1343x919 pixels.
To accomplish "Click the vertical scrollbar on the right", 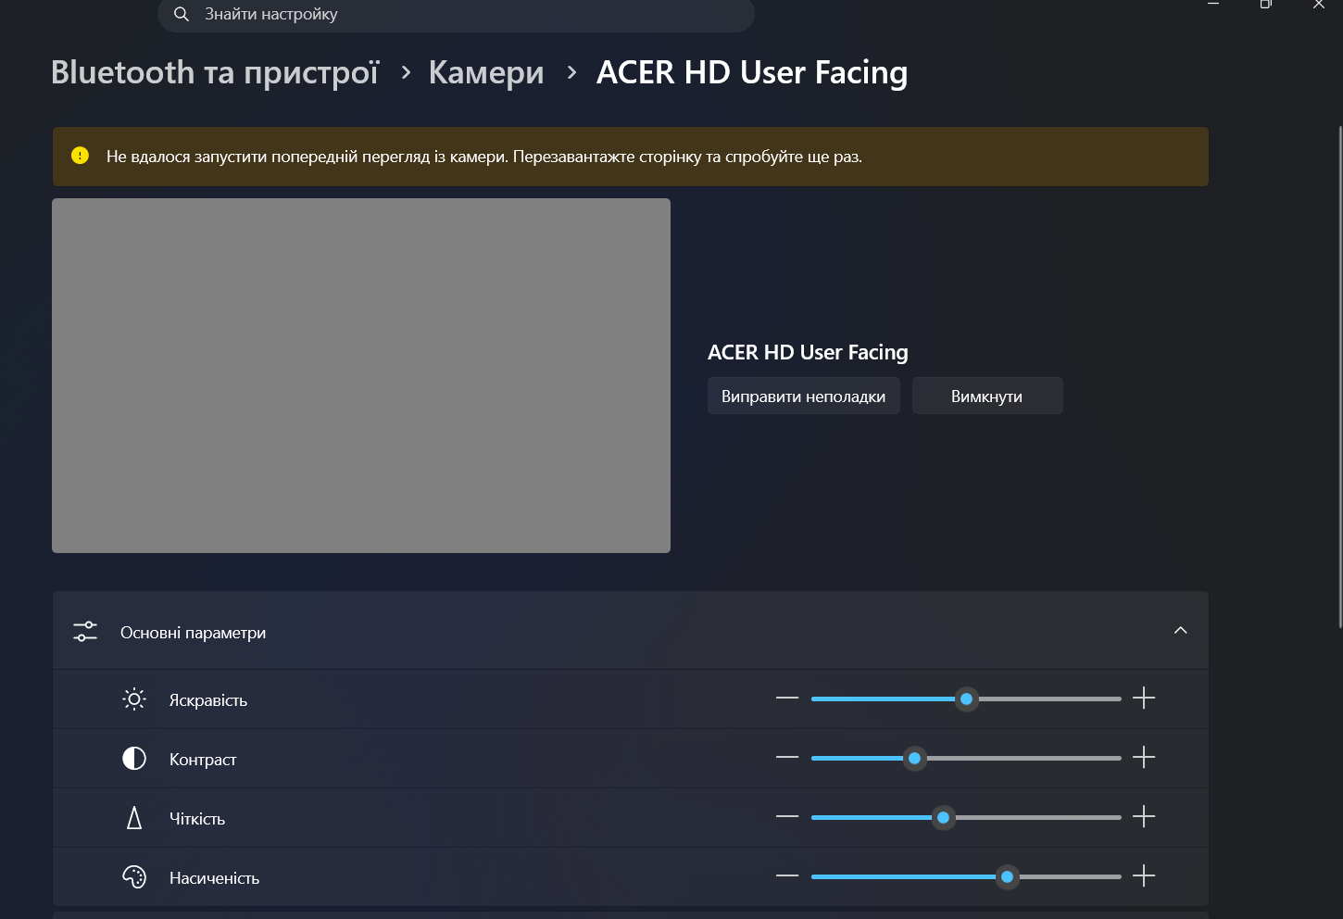I will (x=1339, y=375).
